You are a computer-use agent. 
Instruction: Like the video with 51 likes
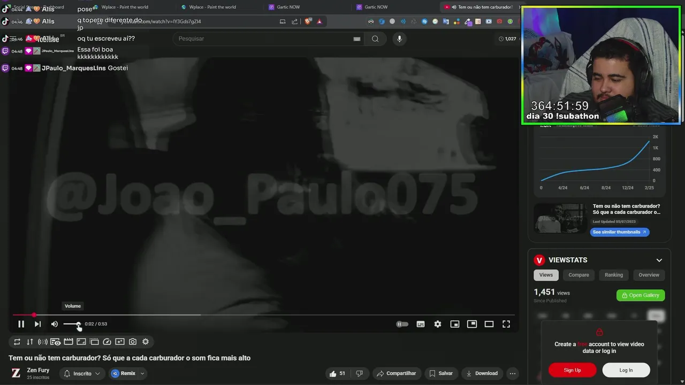click(338, 373)
